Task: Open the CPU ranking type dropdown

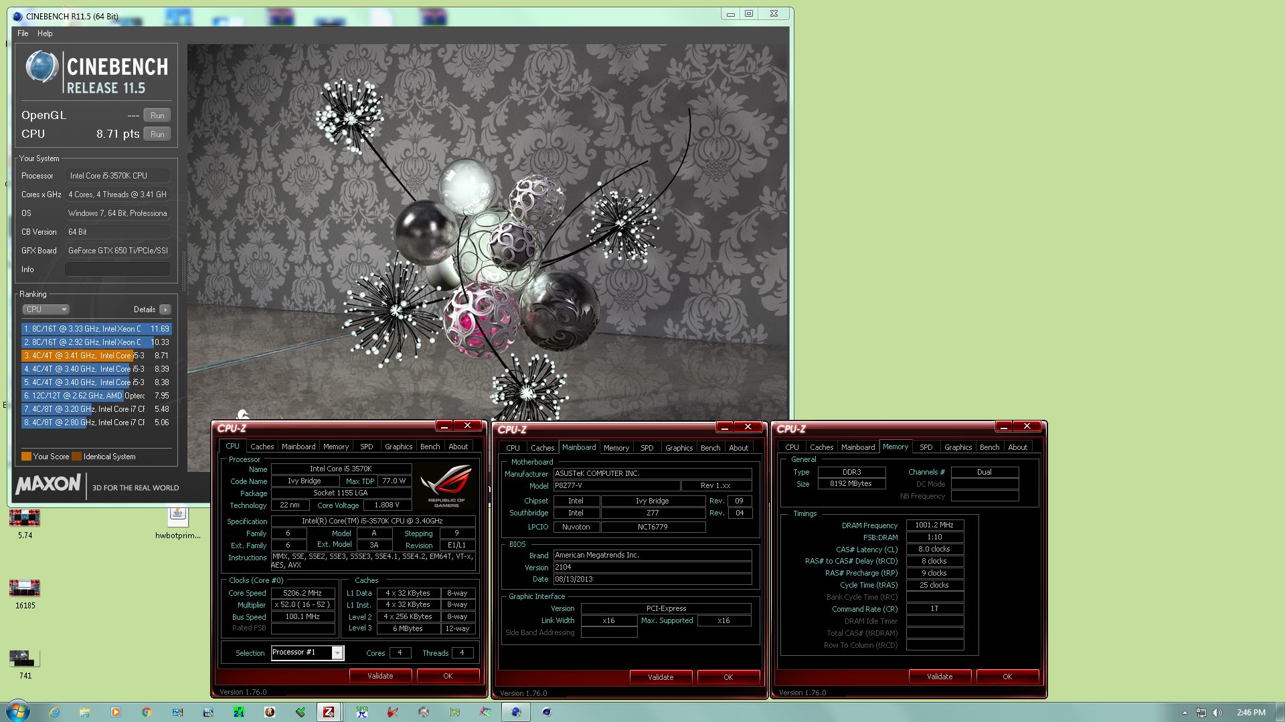Action: [x=46, y=310]
